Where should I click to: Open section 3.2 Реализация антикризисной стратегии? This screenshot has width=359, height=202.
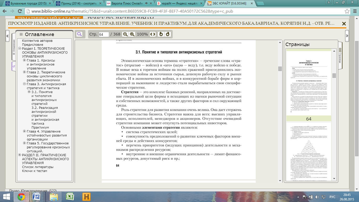[x=45, y=116]
